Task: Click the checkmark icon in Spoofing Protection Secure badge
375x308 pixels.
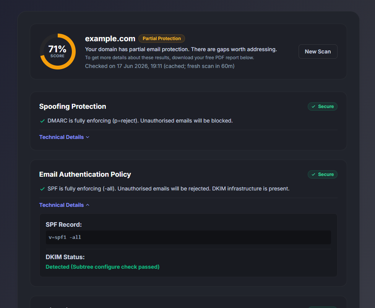Action: click(x=313, y=106)
